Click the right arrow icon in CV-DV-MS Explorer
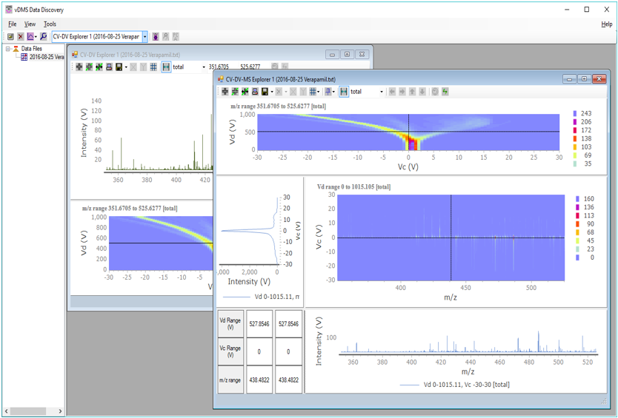 [x=402, y=91]
